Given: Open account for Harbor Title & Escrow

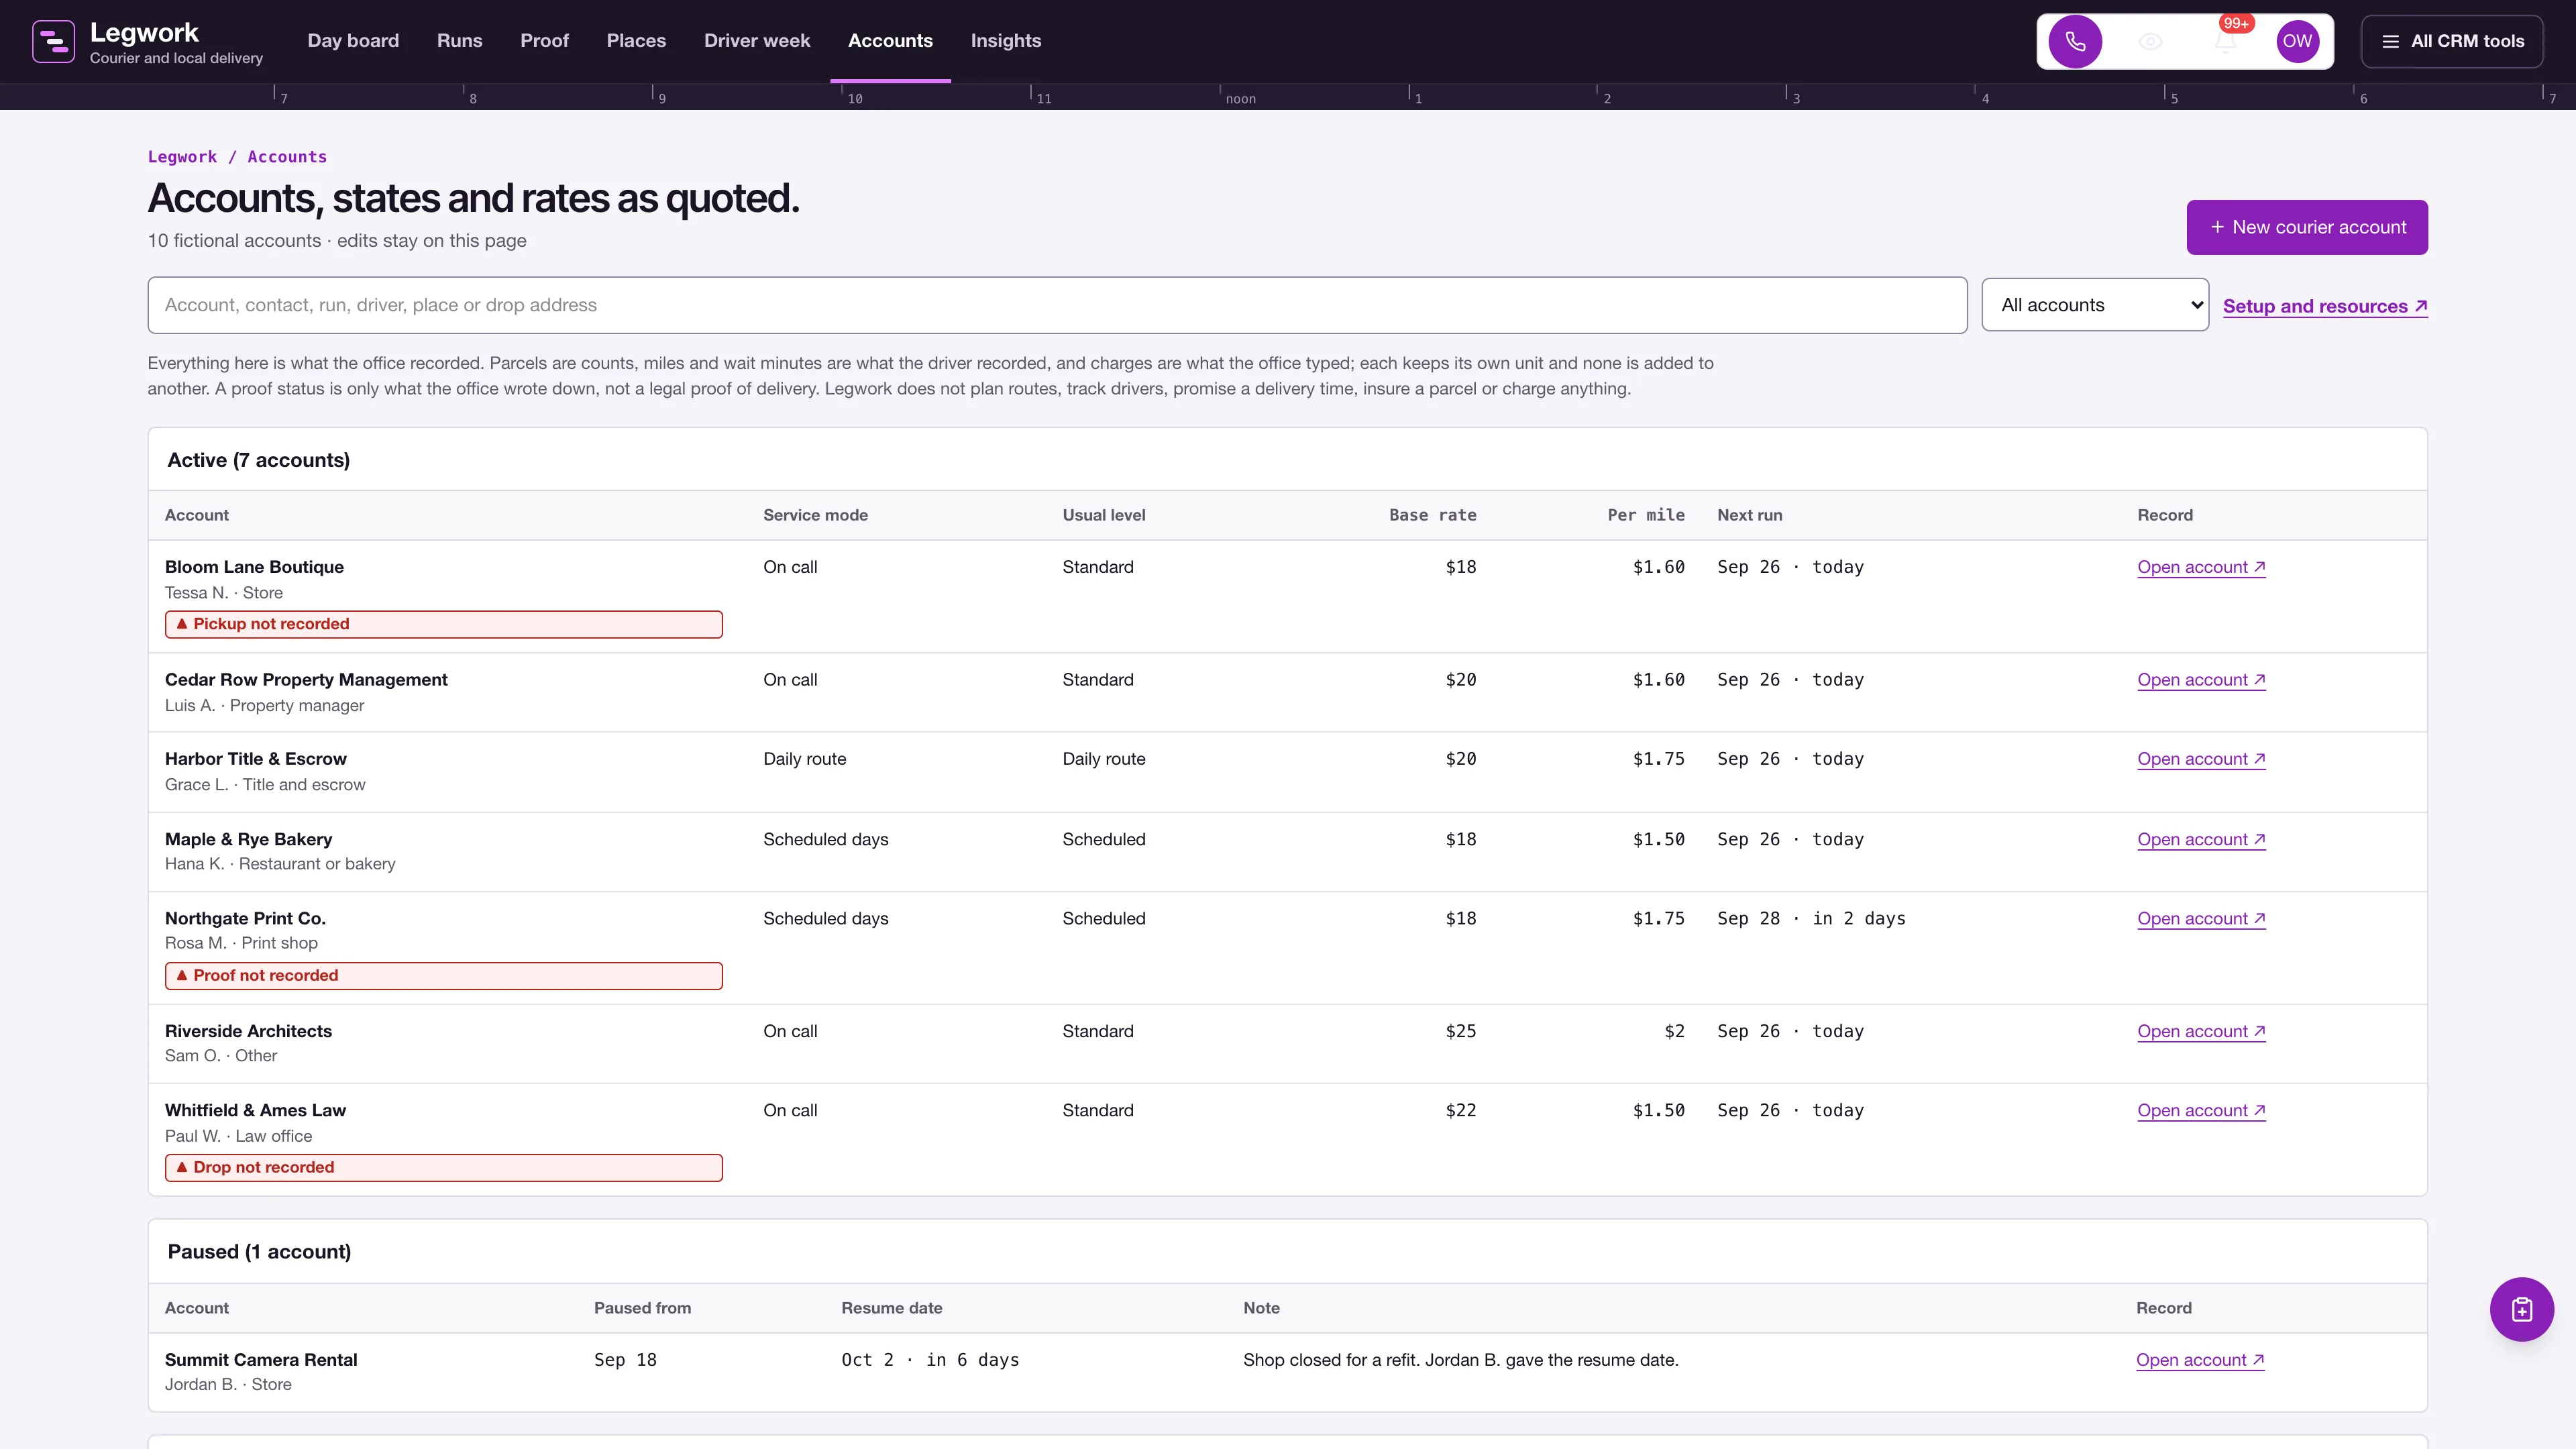Looking at the screenshot, I should click(x=2201, y=759).
